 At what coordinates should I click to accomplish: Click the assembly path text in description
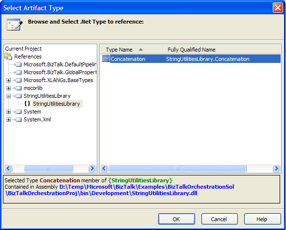119,190
